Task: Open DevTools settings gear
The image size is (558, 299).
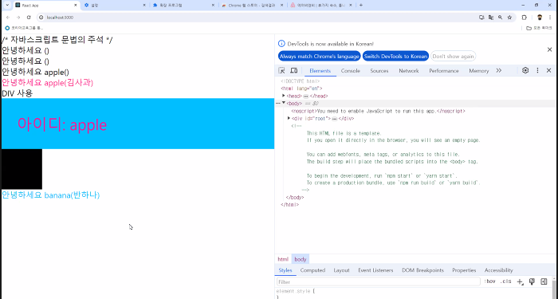Action: coord(525,70)
